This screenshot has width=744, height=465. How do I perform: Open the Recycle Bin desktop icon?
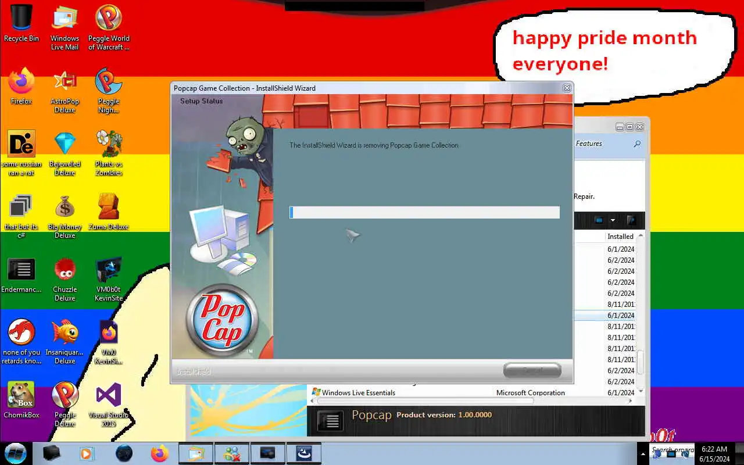click(x=22, y=24)
